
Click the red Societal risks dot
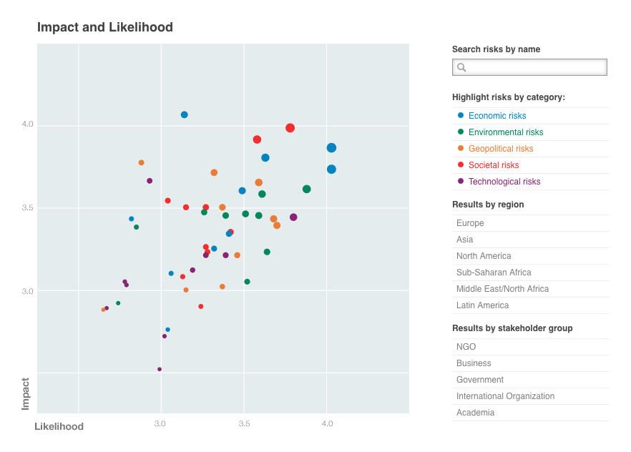coord(461,165)
